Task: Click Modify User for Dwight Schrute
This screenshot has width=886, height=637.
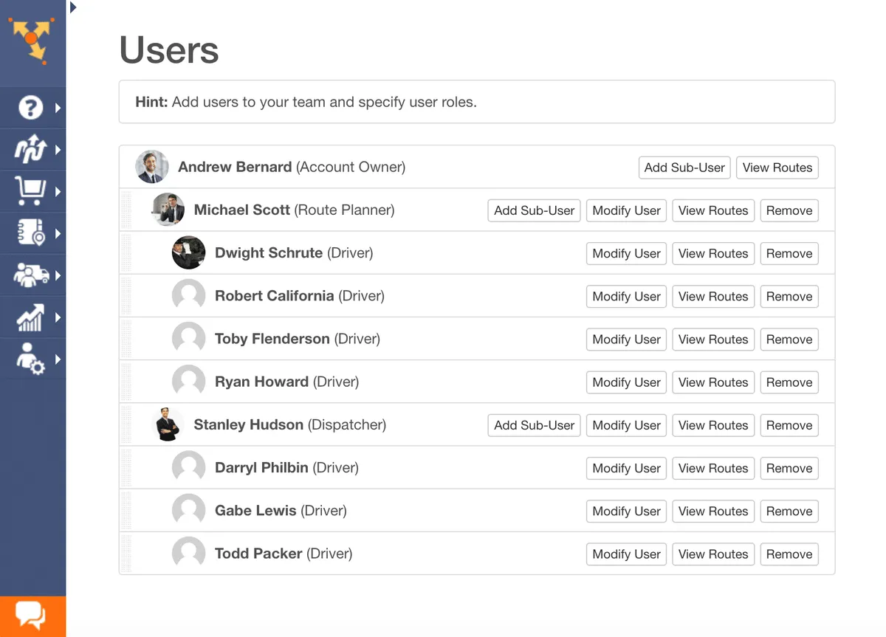Action: (626, 253)
